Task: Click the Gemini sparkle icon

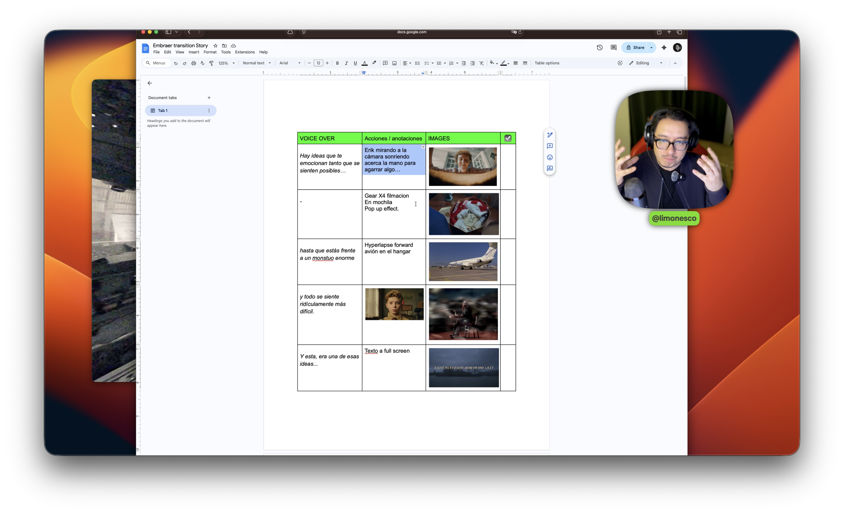Action: [664, 47]
